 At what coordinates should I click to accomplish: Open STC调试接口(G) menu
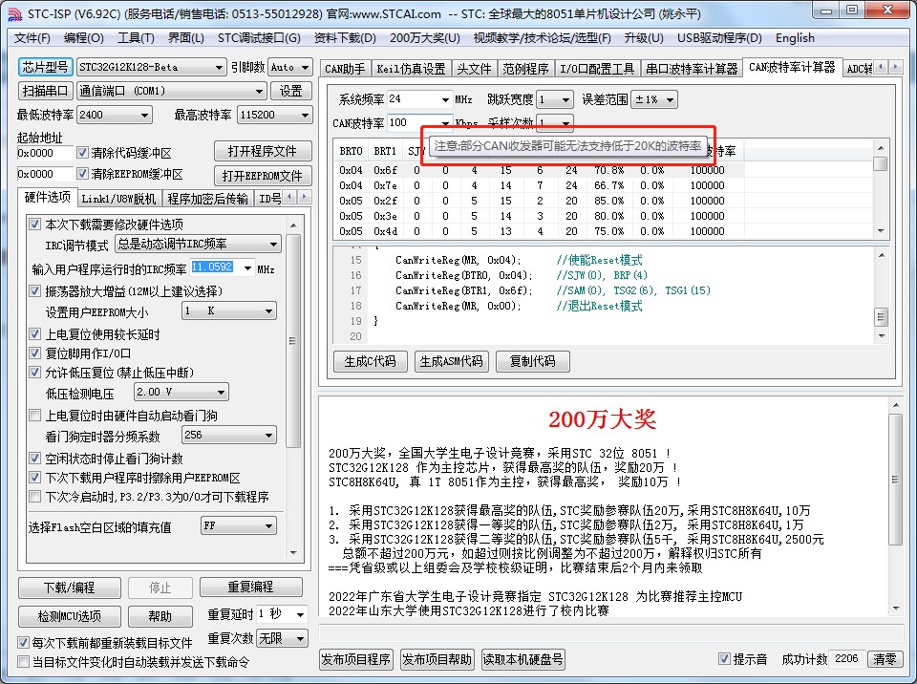point(259,38)
